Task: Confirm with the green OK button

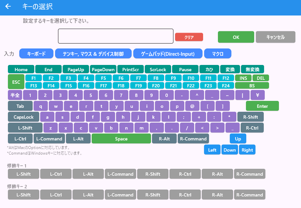Action: [x=236, y=37]
